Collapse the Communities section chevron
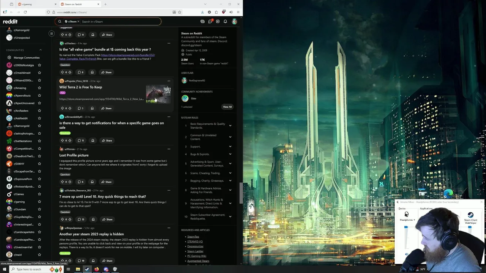The width and height of the screenshot is (486, 273). [41, 50]
